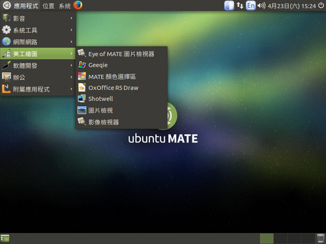Switch to the second workspace
Screen dimensions: 326x244
click(x=280, y=239)
